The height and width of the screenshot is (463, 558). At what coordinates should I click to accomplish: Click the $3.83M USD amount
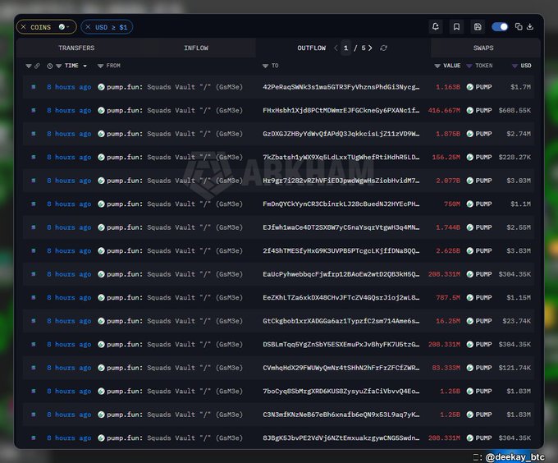(x=519, y=251)
